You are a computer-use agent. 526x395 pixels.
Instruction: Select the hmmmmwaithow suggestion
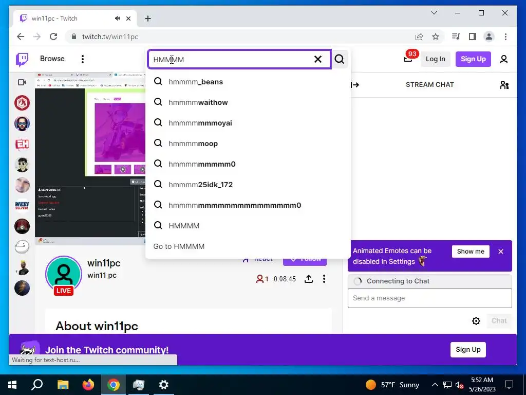248,102
